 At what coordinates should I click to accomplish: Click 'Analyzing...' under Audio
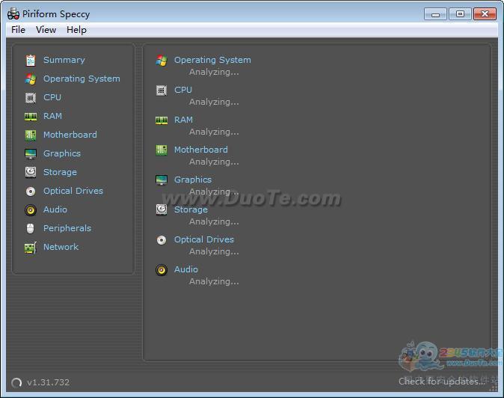coord(214,281)
